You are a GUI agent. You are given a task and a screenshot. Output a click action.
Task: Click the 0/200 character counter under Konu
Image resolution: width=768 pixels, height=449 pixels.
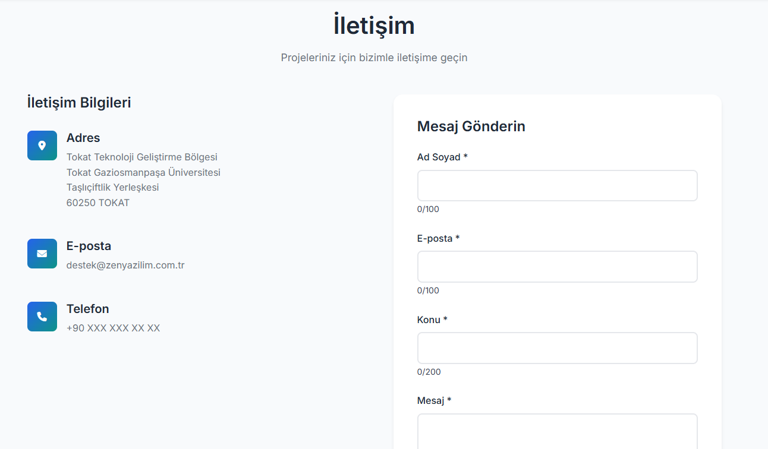[x=429, y=372]
